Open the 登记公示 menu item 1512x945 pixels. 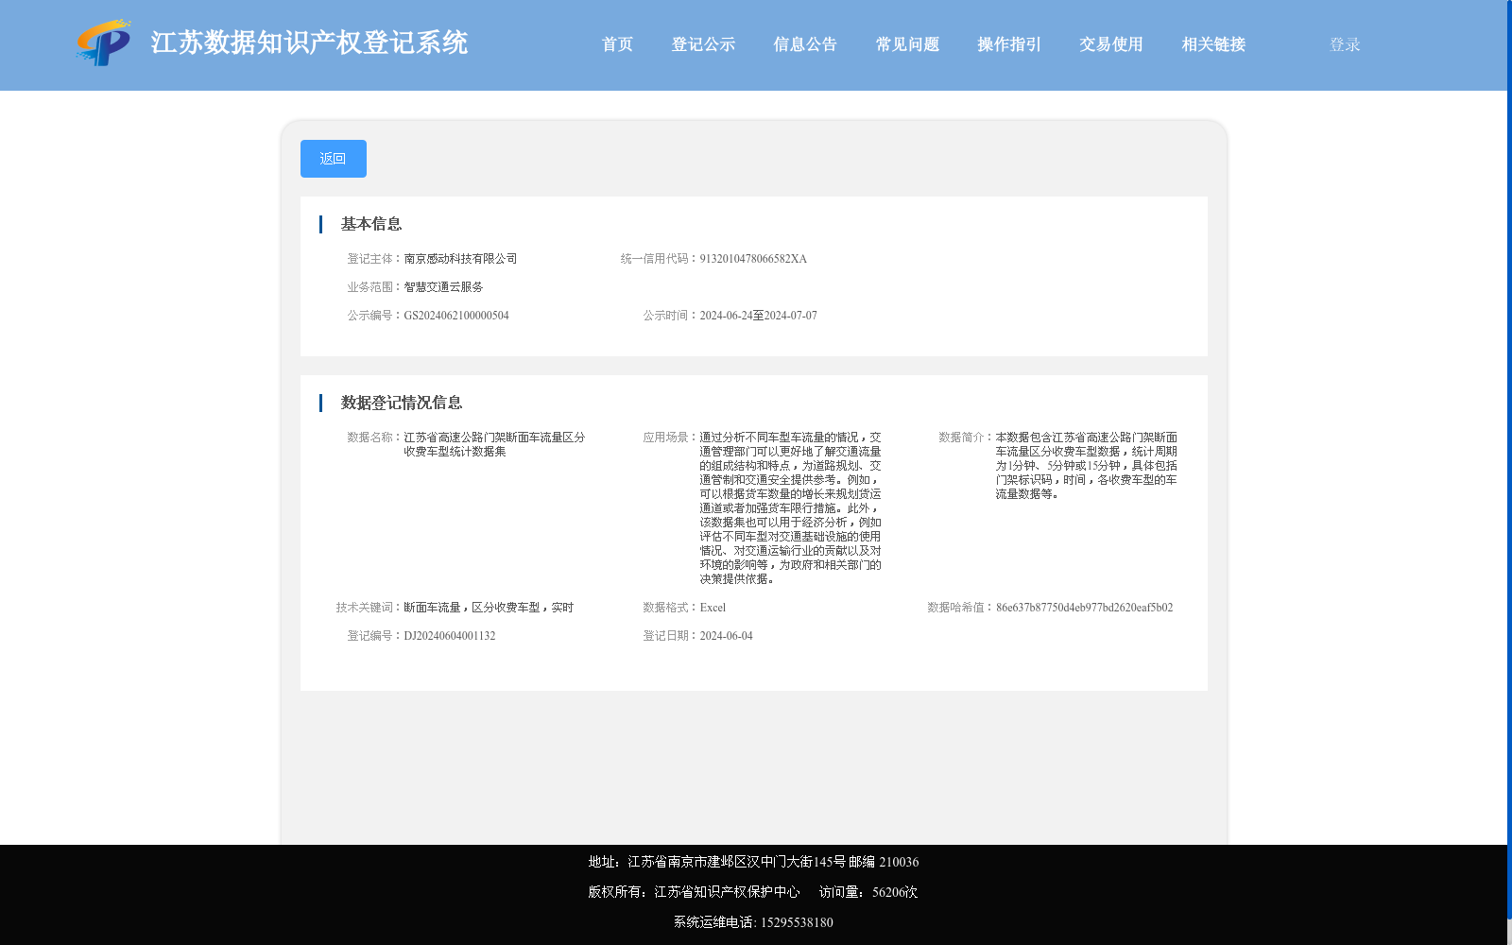703,44
